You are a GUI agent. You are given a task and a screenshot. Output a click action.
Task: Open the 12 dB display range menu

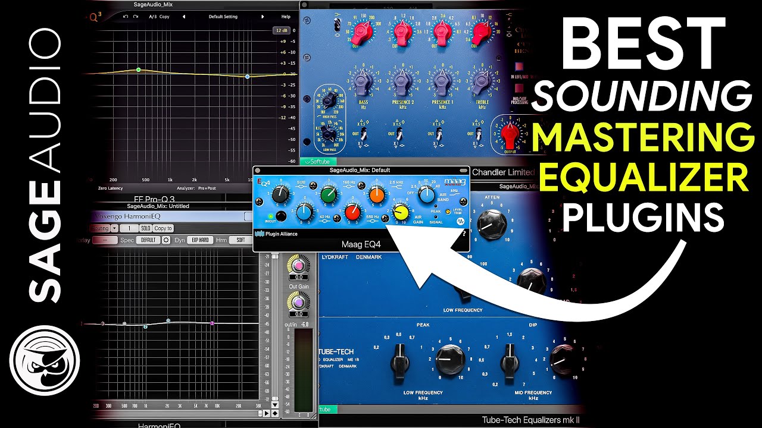point(281,30)
